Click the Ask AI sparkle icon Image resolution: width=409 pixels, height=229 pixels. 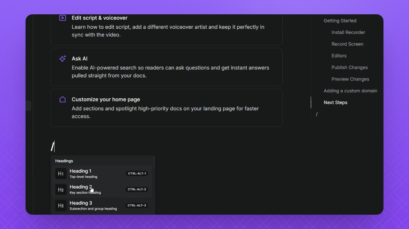(63, 59)
